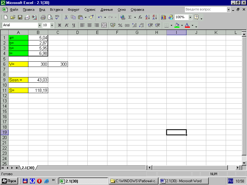Click the Введите вопрос help field
This screenshot has width=247, height=185.
pyautogui.click(x=206, y=10)
